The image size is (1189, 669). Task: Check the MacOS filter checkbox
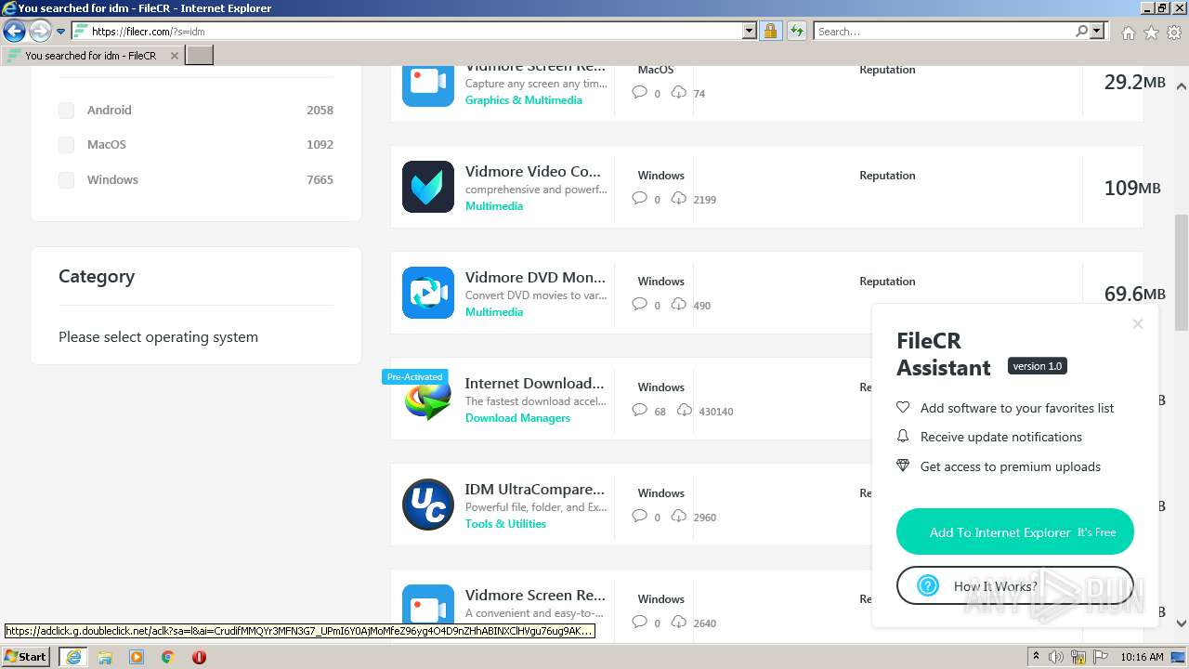[x=66, y=145]
